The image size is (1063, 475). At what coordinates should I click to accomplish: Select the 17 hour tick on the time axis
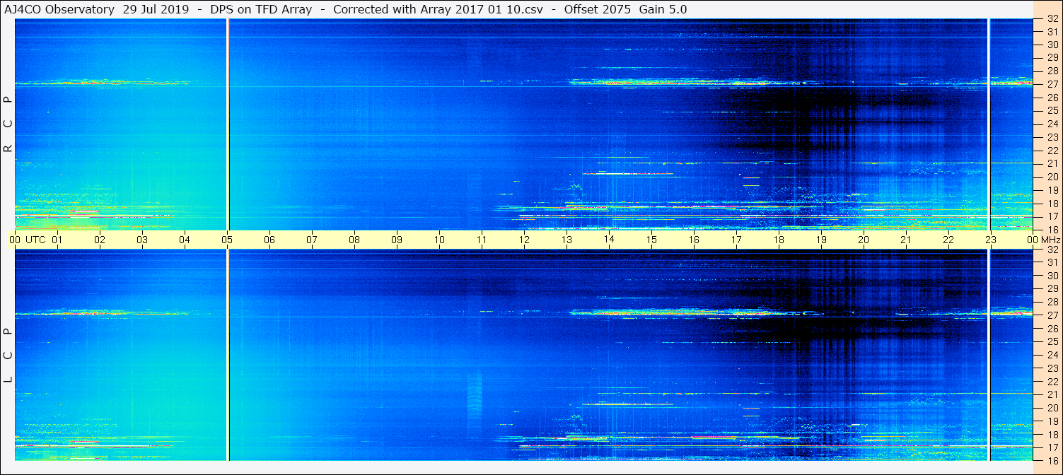click(736, 240)
